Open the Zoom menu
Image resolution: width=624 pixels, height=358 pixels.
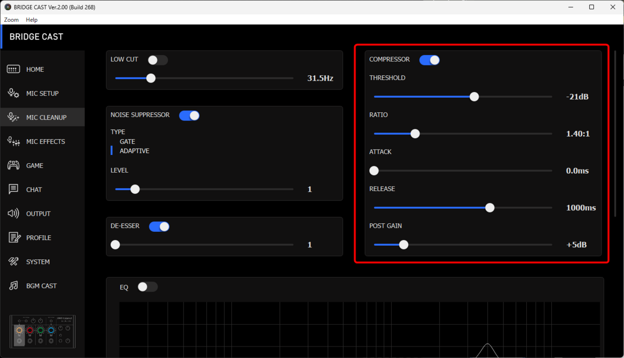11,20
